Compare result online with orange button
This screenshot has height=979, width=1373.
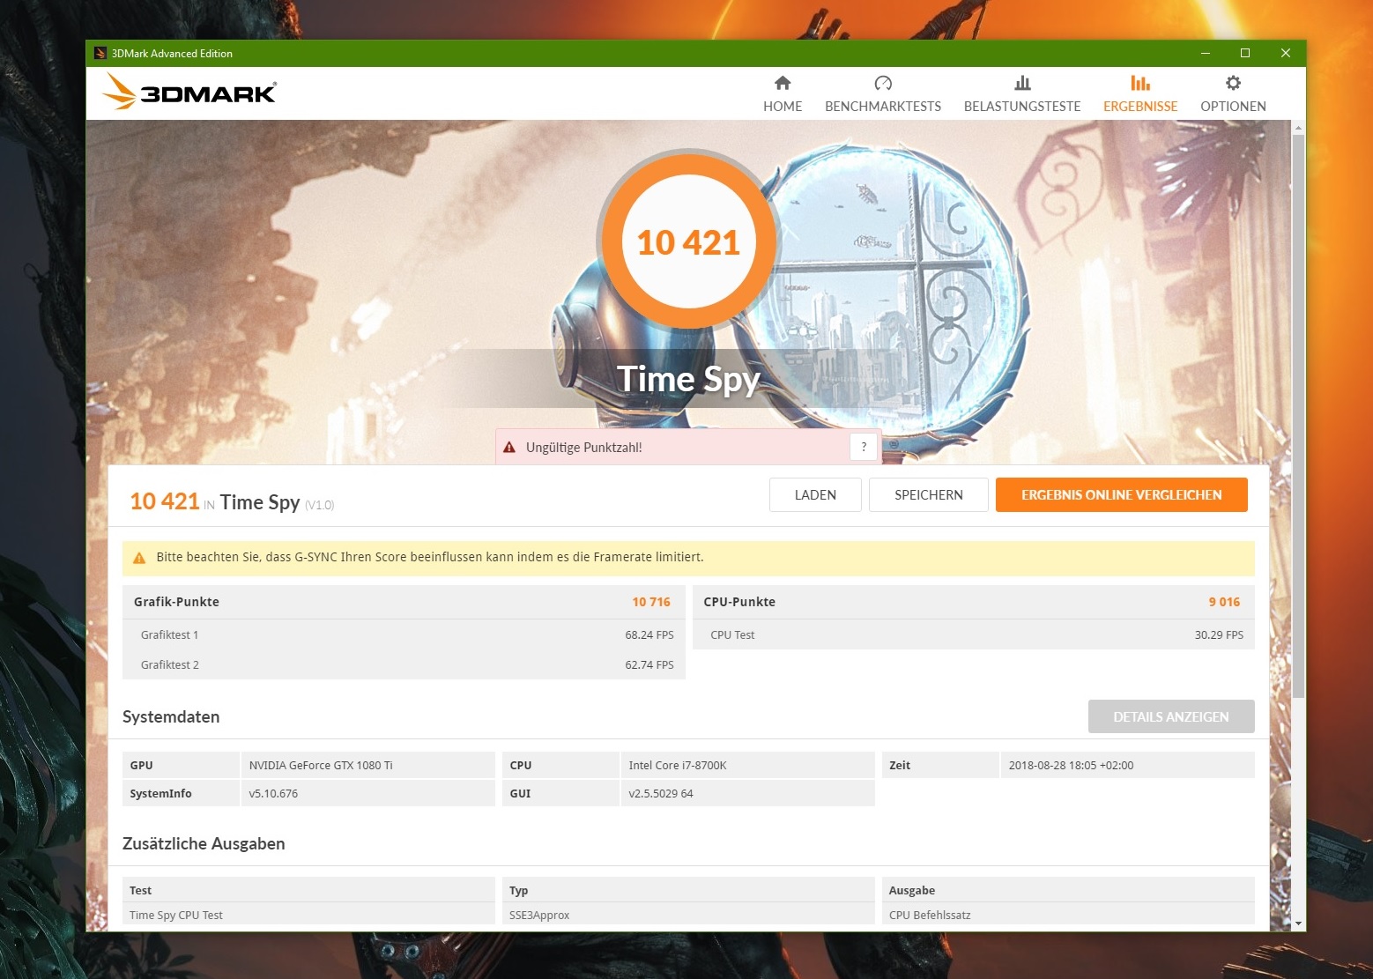[1121, 494]
